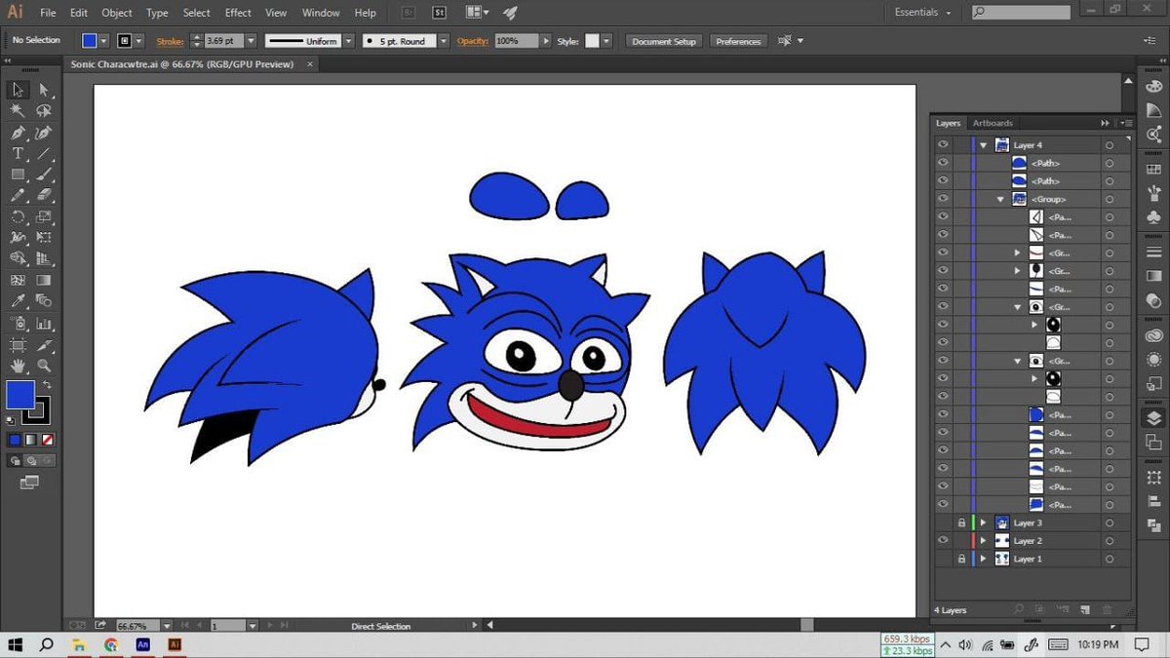Select the Eyedropper tool
Image resolution: width=1170 pixels, height=658 pixels.
pos(18,302)
